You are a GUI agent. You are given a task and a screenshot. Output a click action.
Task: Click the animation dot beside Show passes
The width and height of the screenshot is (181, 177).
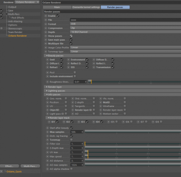point(46,36)
